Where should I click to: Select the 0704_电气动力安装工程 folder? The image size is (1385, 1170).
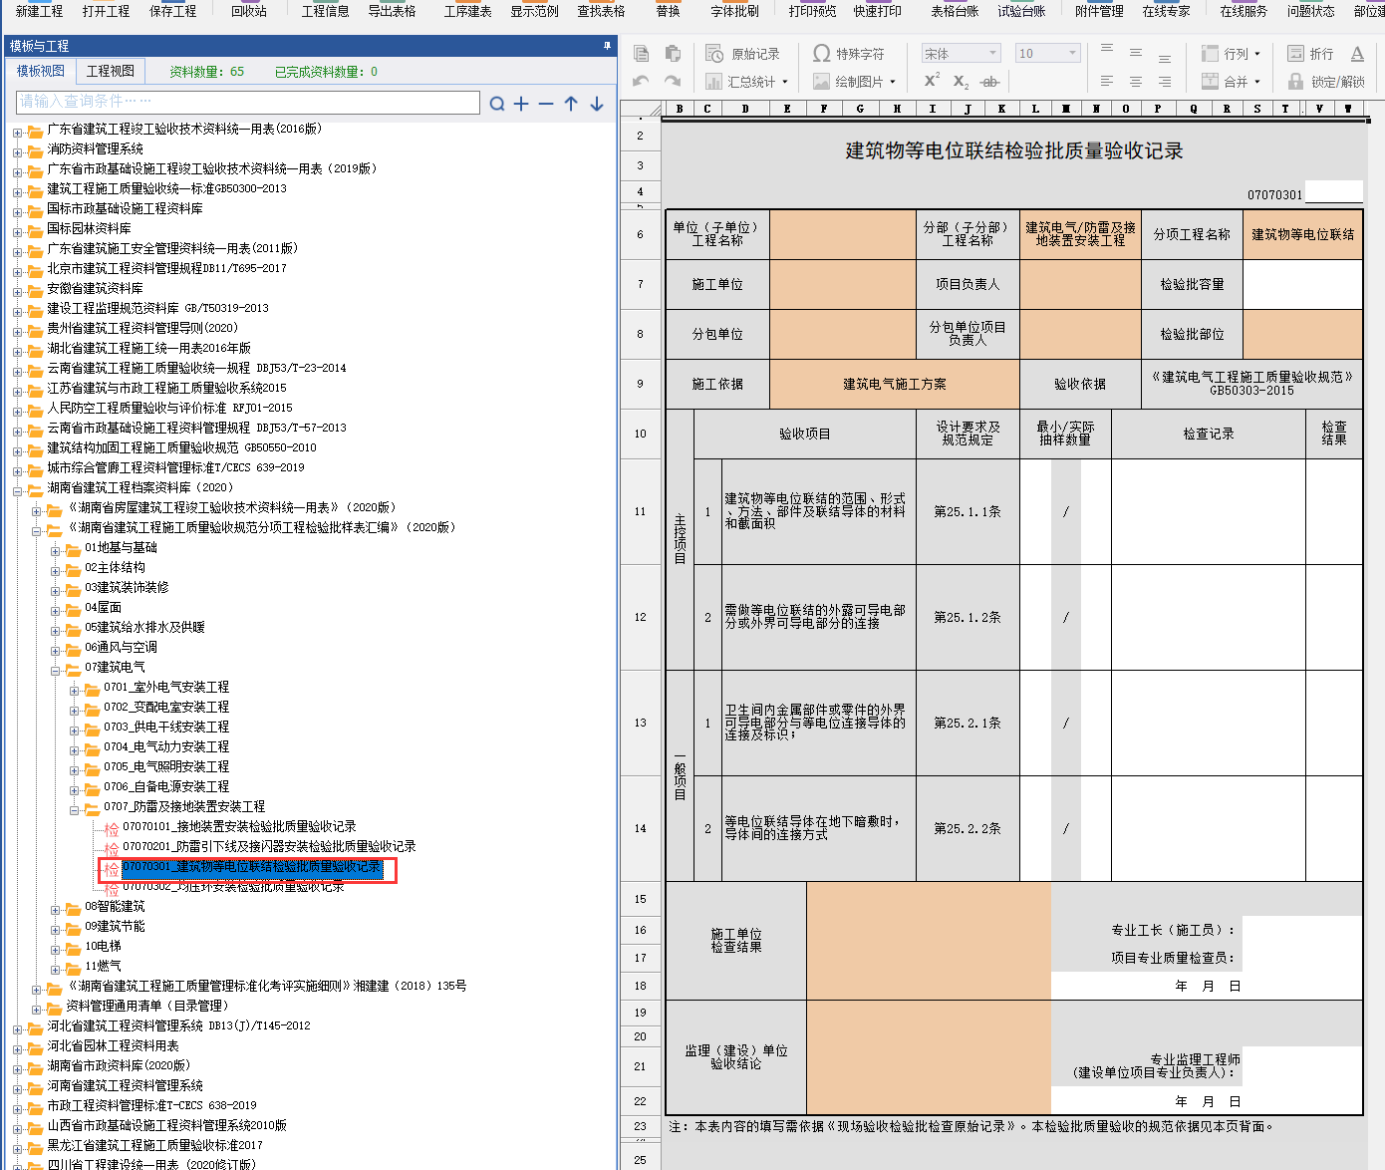pos(166,746)
